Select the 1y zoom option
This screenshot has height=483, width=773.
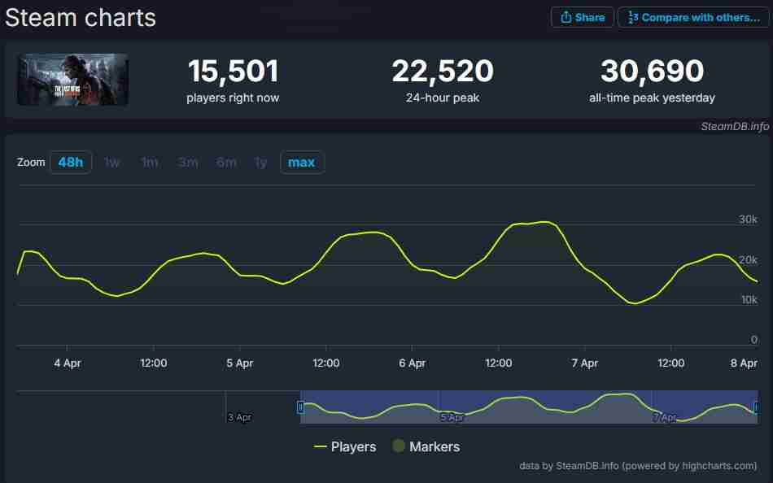[x=260, y=162]
